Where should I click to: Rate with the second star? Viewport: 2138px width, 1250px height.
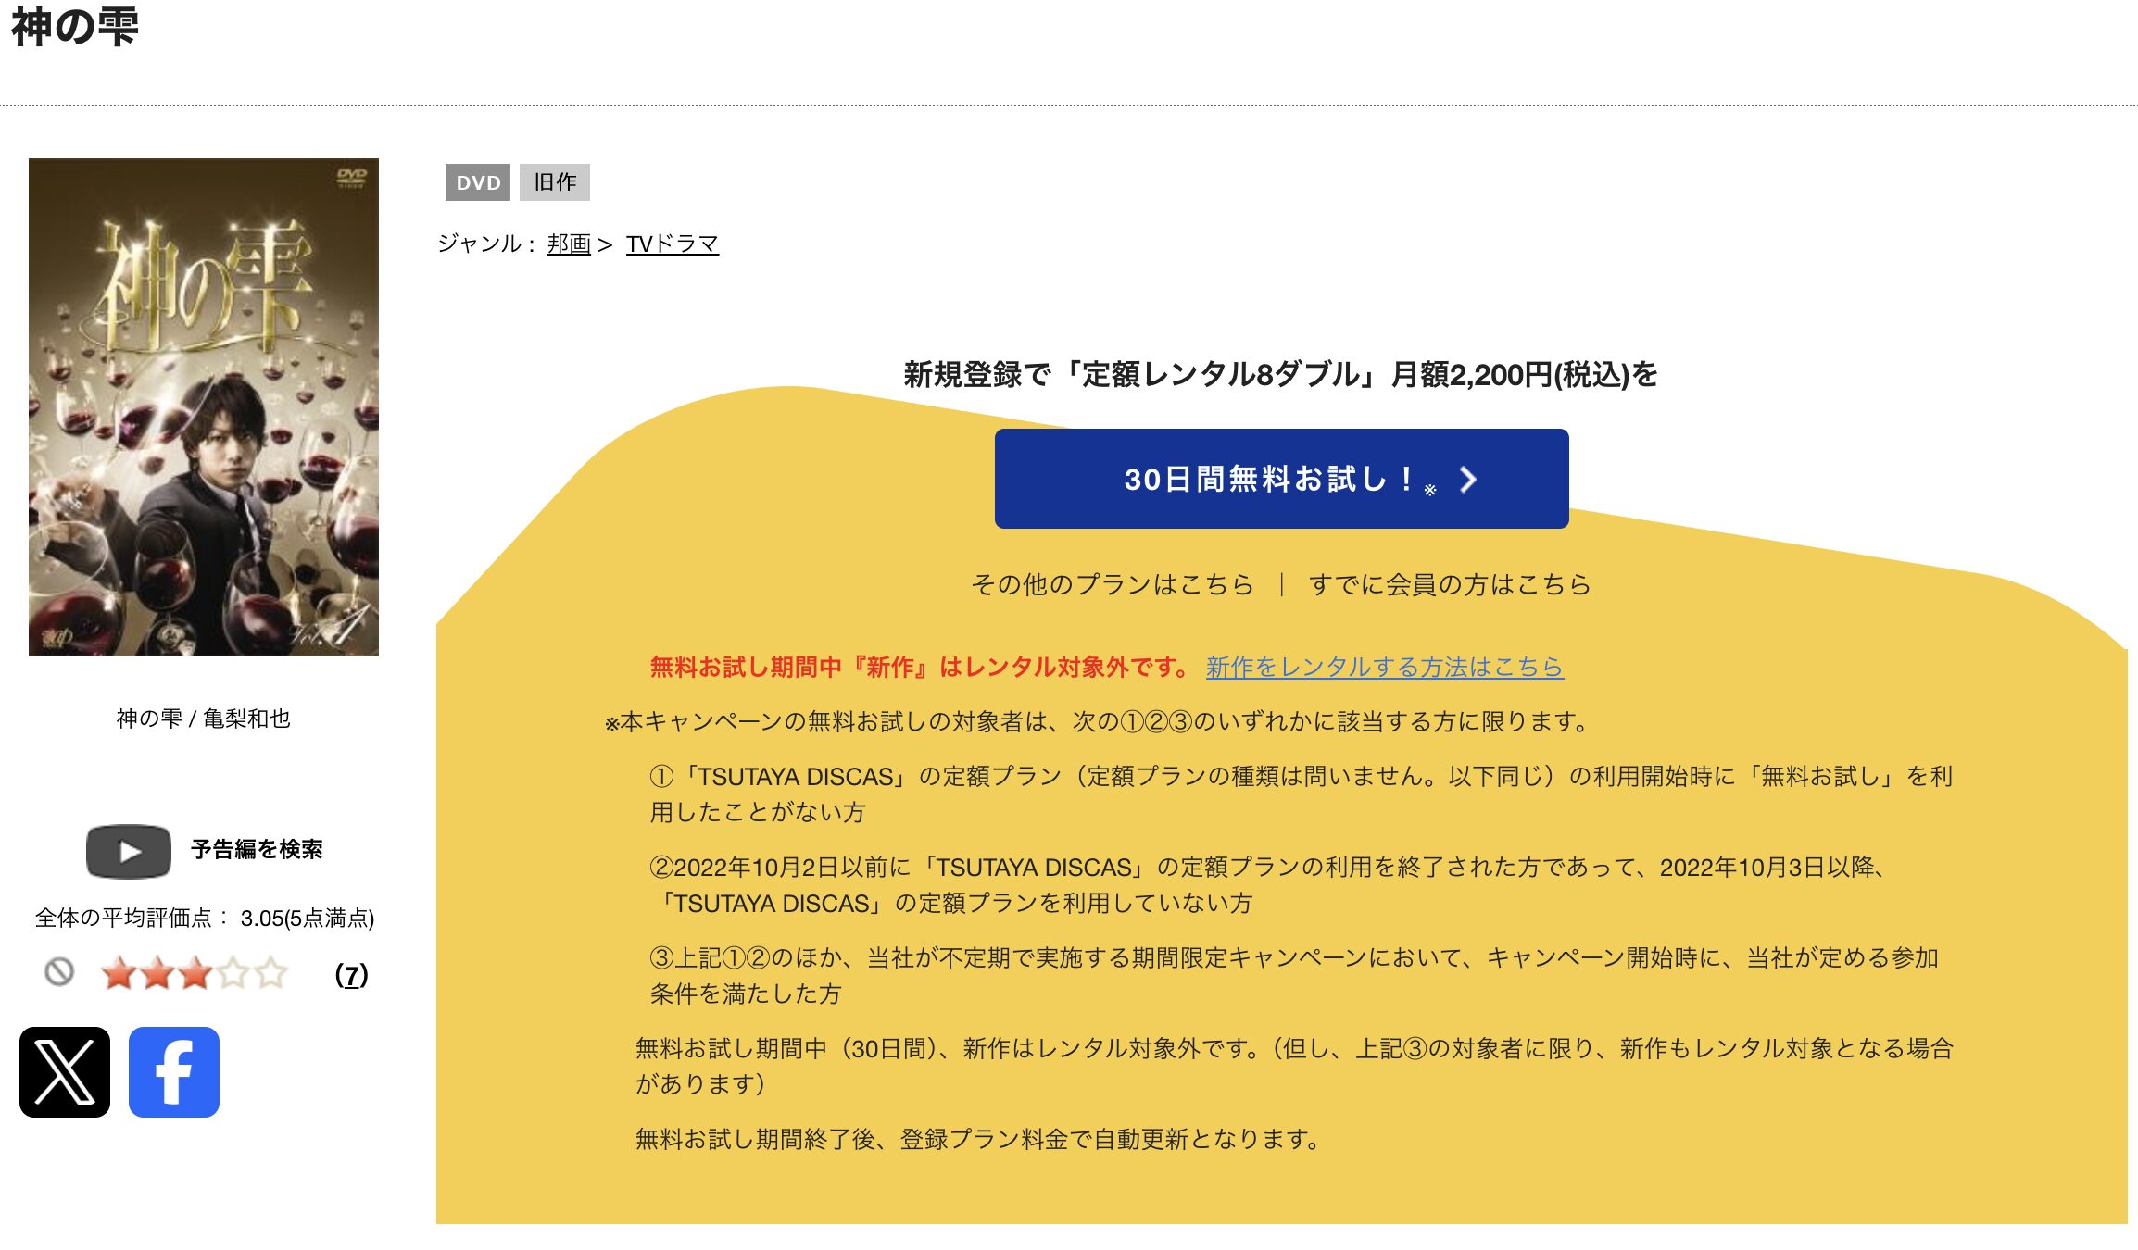[x=157, y=973]
